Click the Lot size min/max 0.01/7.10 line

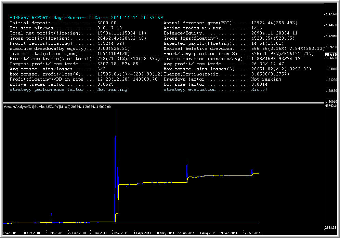66,28
